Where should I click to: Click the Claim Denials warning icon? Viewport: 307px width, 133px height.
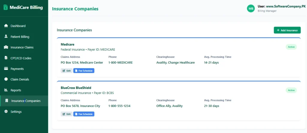6,79
